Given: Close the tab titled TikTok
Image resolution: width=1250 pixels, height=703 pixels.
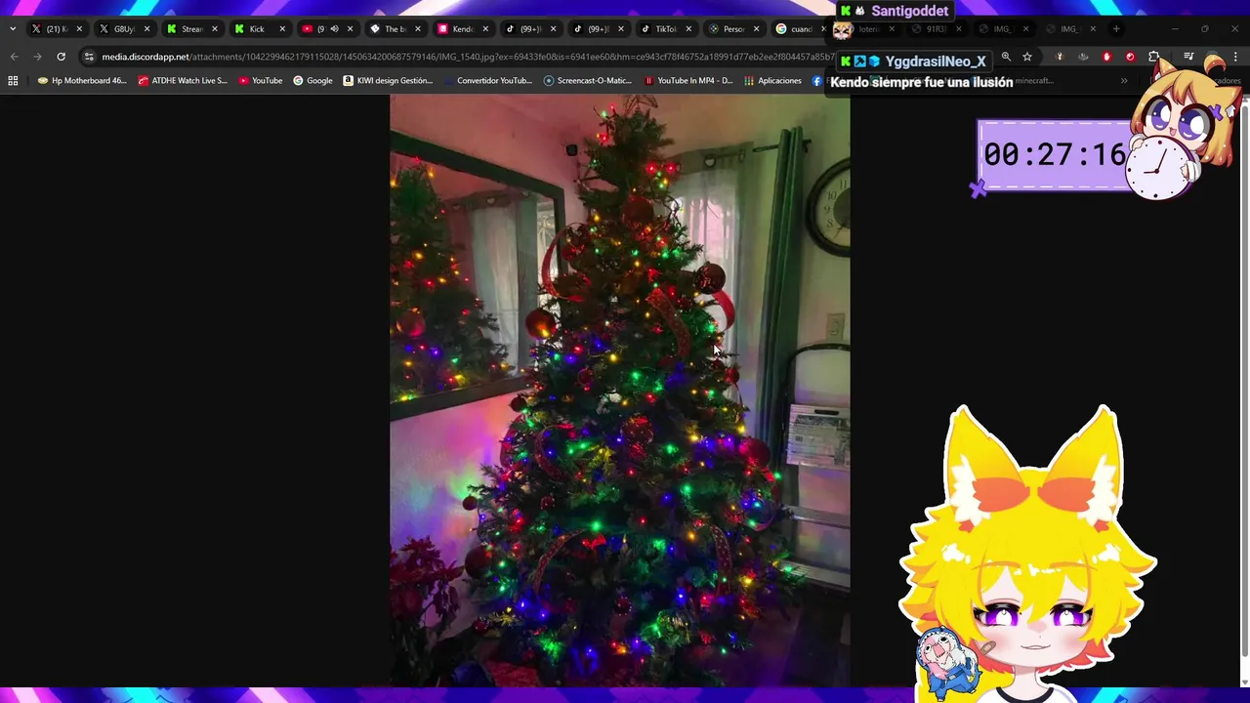Looking at the screenshot, I should [688, 29].
